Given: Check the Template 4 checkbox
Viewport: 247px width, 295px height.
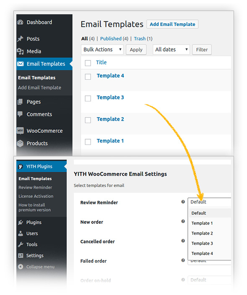Looking at the screenshot, I should [88, 77].
